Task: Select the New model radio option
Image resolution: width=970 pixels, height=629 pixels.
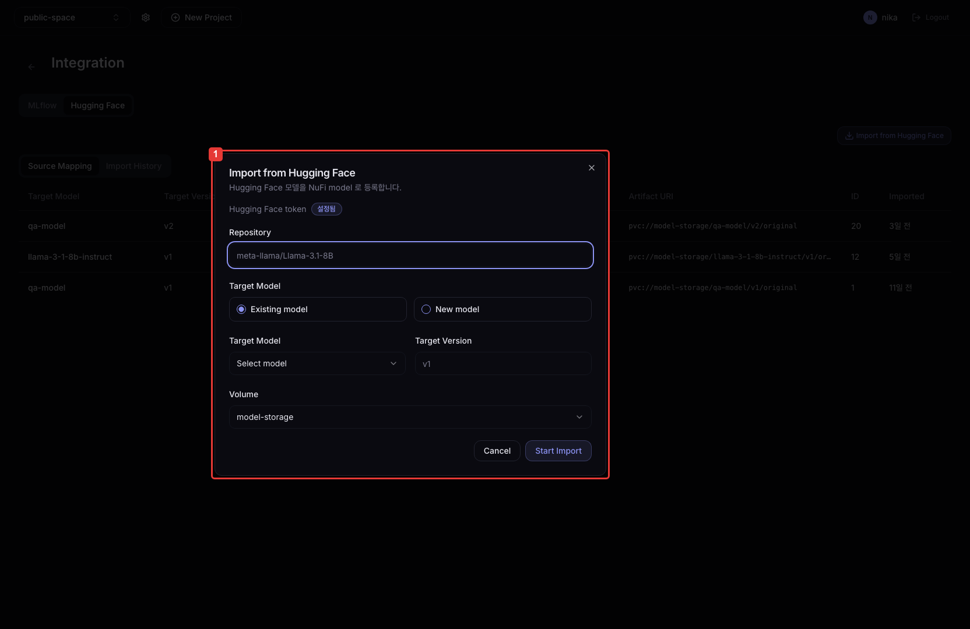Action: (x=502, y=309)
